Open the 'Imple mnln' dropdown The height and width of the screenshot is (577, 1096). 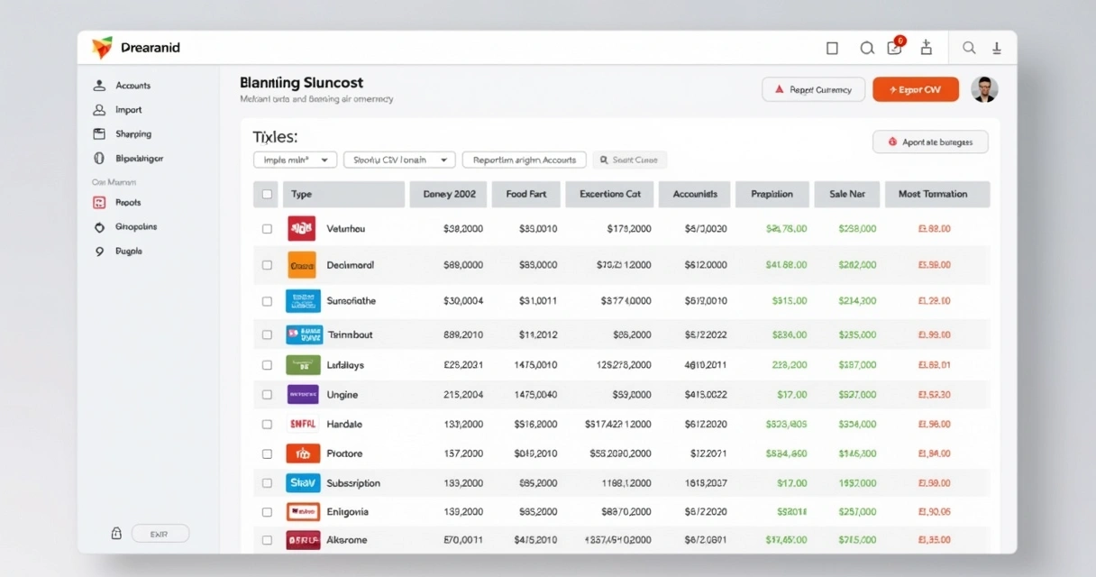(296, 160)
